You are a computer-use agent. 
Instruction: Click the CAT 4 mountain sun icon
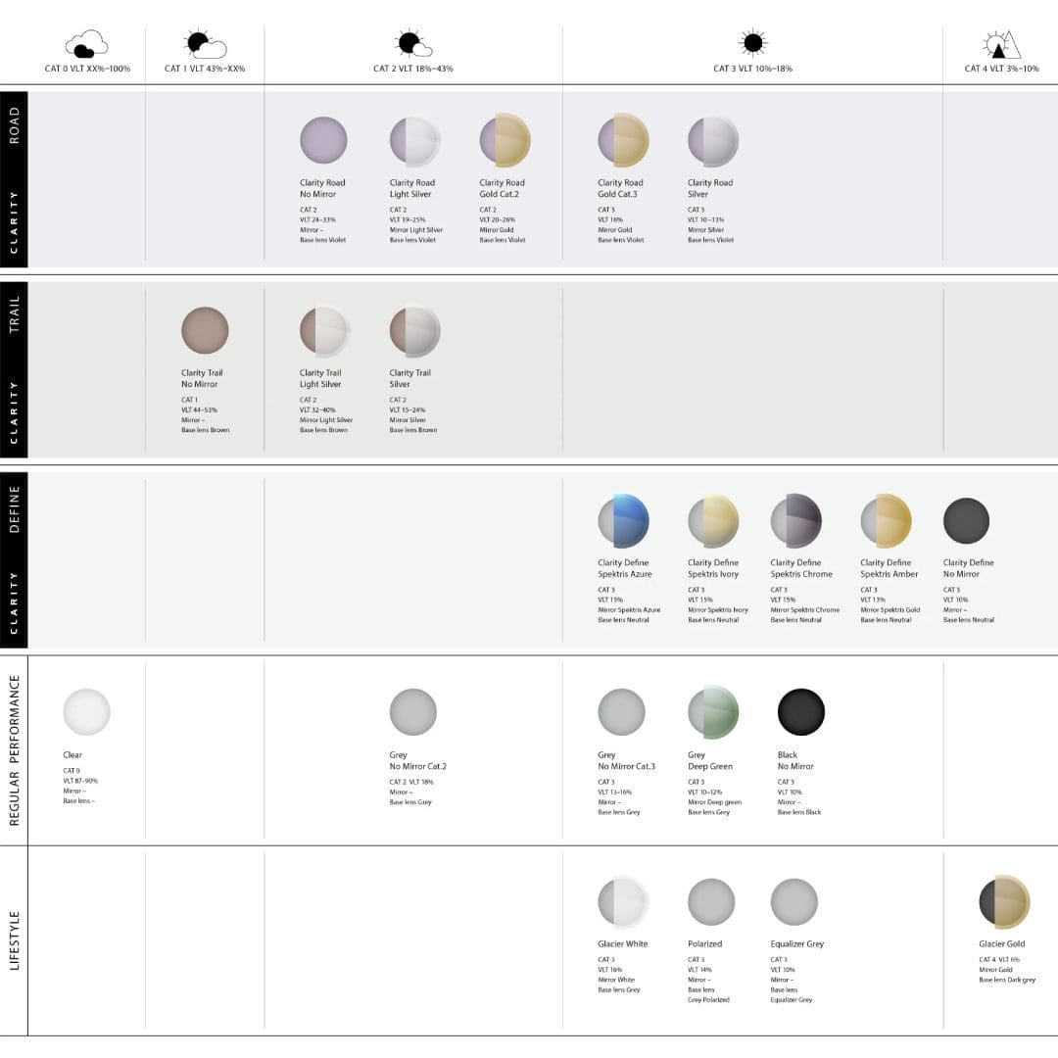coord(1001,44)
